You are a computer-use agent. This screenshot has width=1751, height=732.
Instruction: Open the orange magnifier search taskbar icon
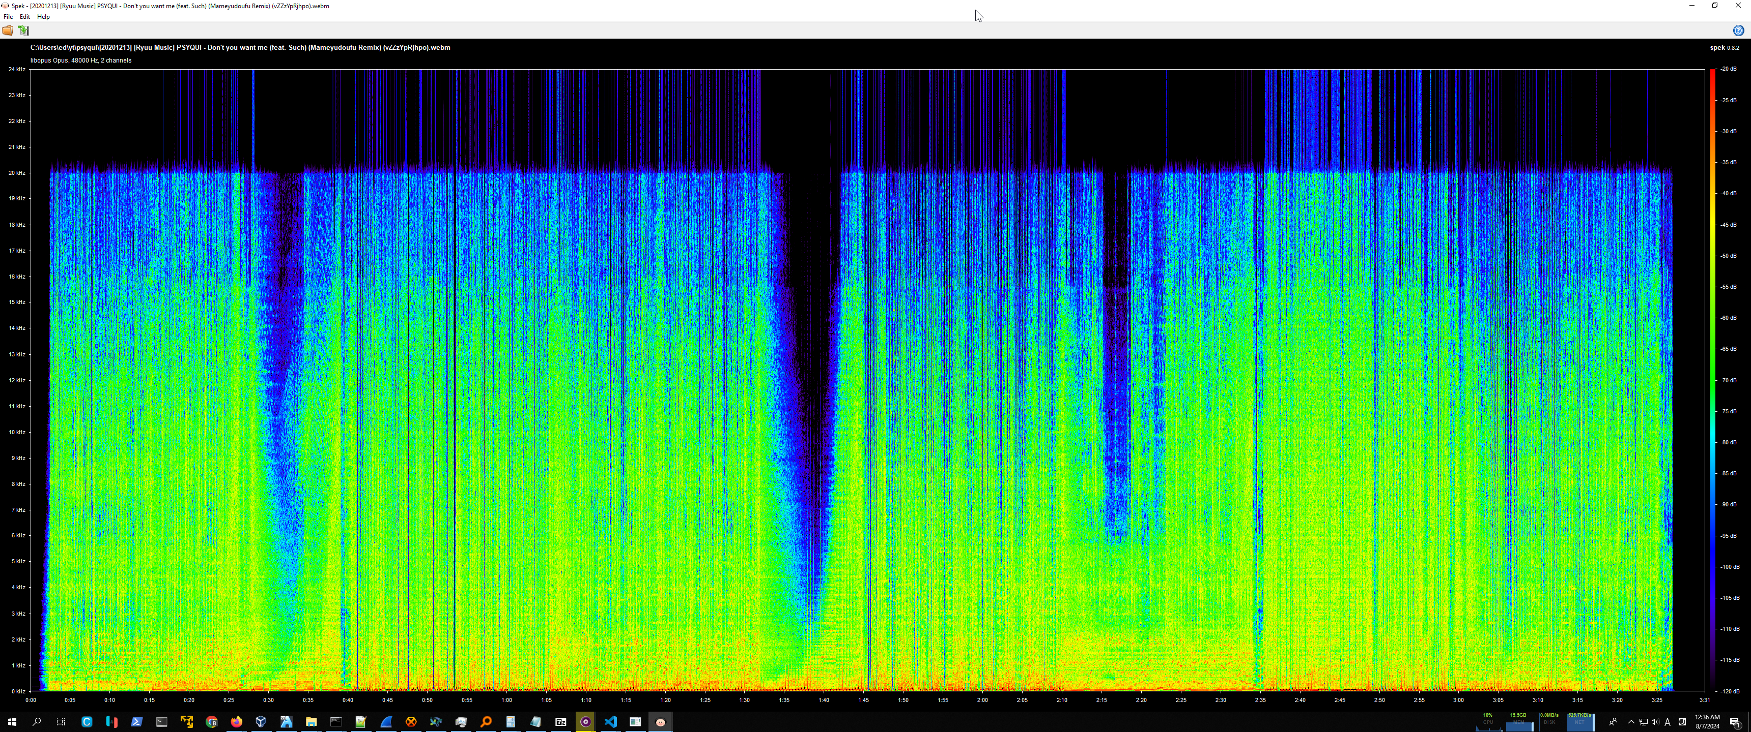pos(485,722)
